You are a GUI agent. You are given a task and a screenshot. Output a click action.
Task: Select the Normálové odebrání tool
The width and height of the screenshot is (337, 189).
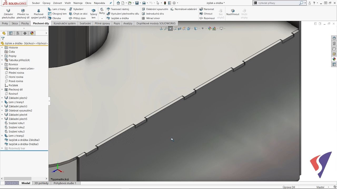pos(184,9)
